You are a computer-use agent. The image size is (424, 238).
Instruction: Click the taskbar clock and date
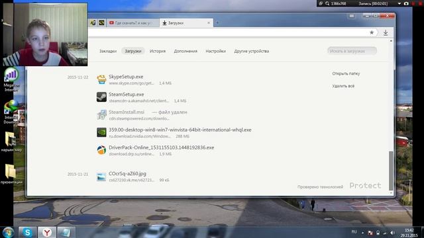point(409,233)
